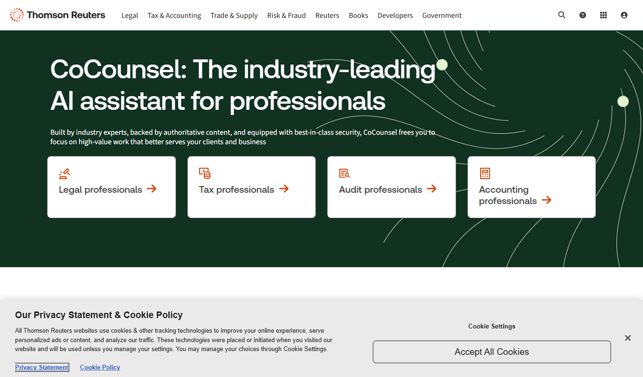Image resolution: width=643 pixels, height=377 pixels.
Task: Open the apps grid icon
Action: coord(603,15)
